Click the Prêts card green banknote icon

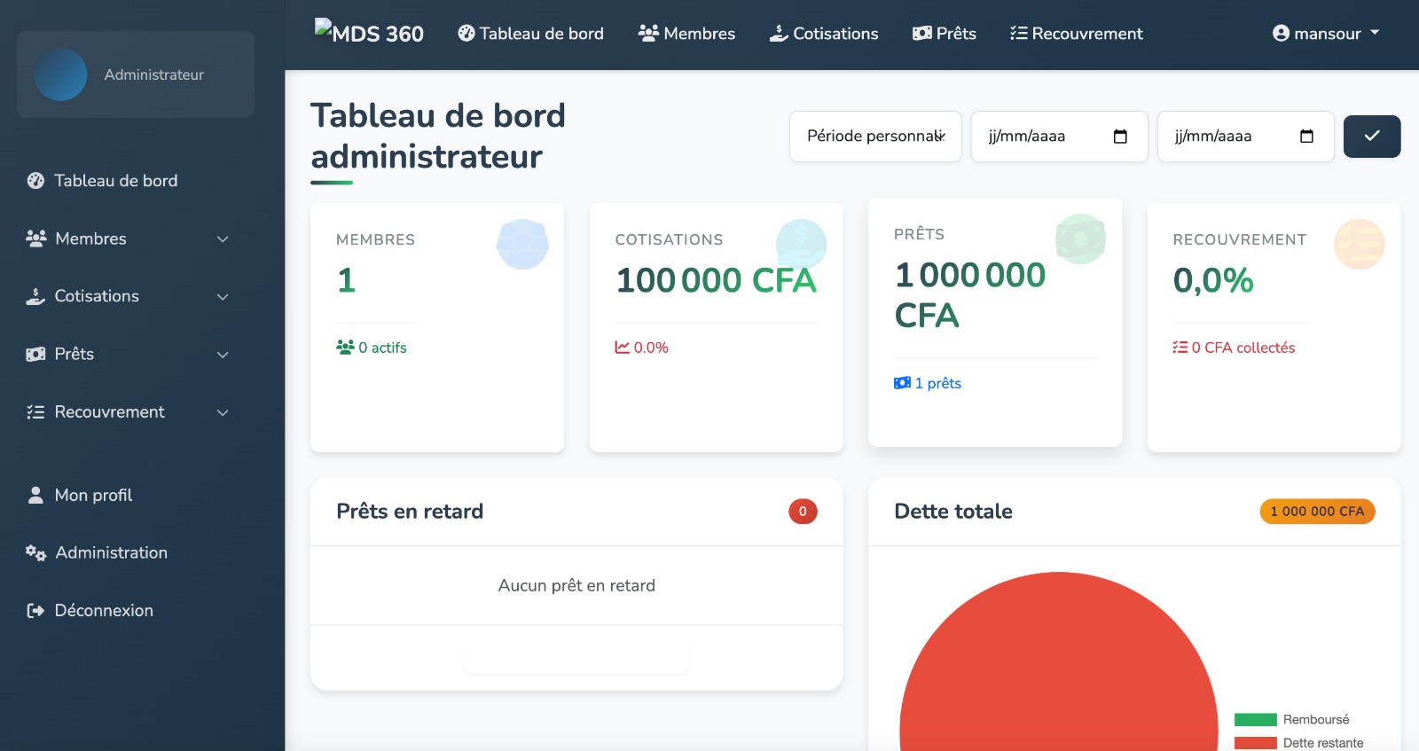(1080, 239)
